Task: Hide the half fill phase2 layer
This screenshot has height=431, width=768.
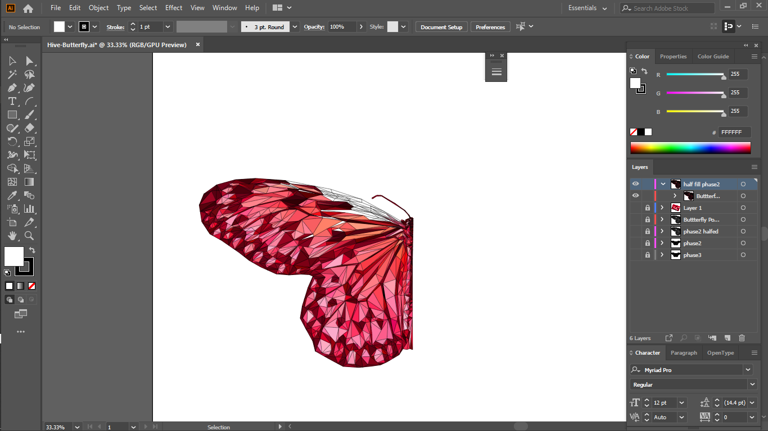Action: [635, 184]
